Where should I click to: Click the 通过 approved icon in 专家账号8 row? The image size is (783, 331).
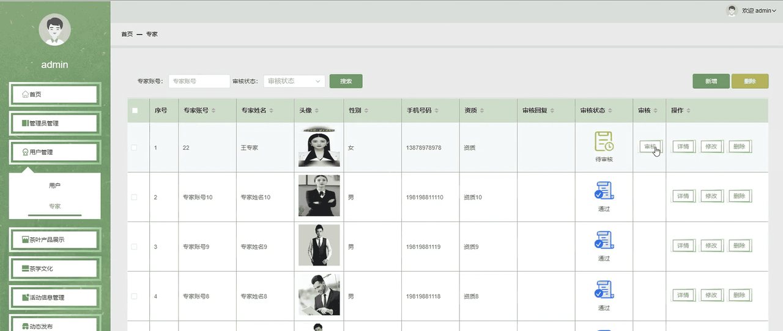(604, 290)
